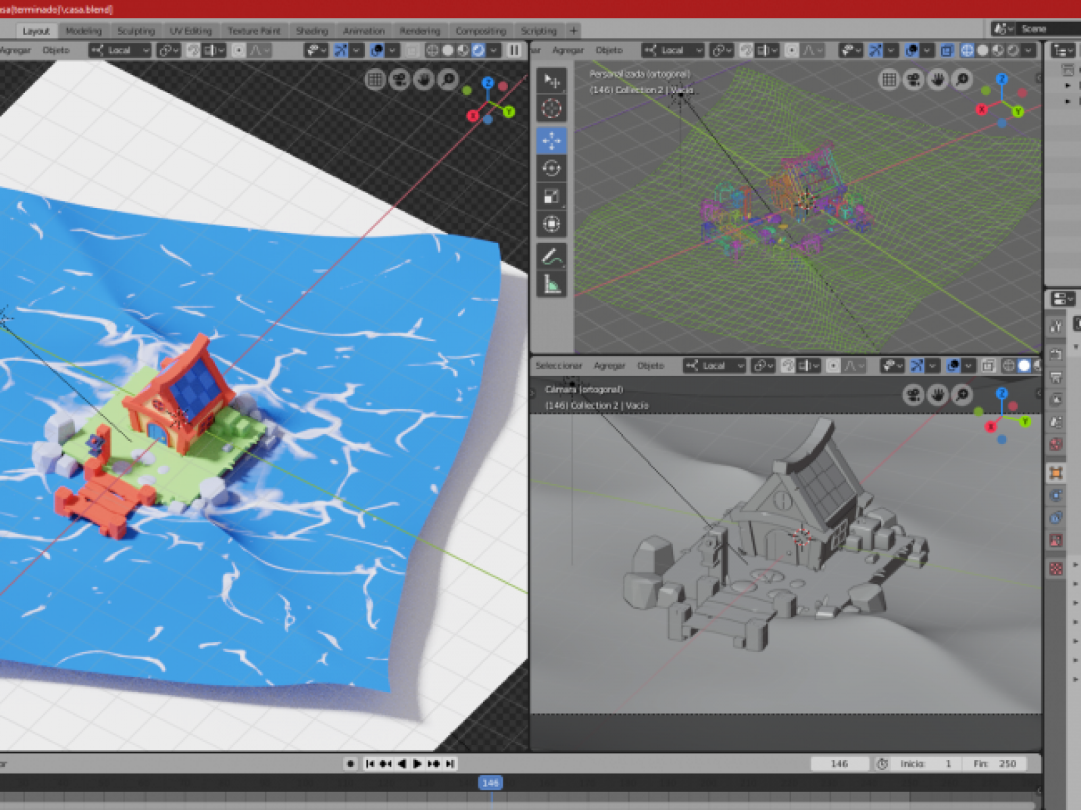Viewport: 1081px width, 810px height.
Task: Enable wireframe shading in left viewport
Action: pos(432,50)
